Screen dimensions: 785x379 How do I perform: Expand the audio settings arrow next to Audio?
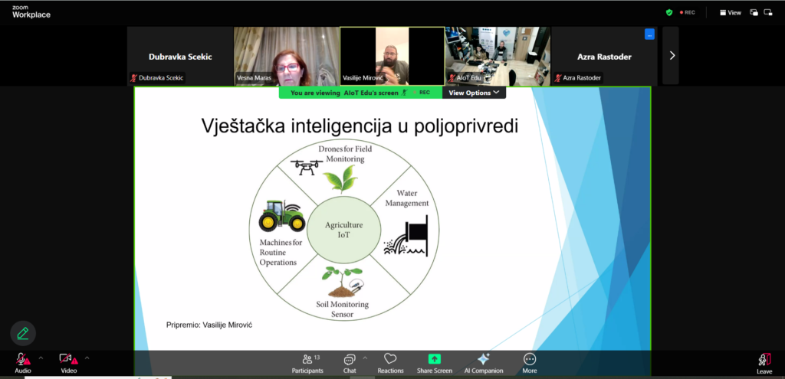click(x=40, y=358)
